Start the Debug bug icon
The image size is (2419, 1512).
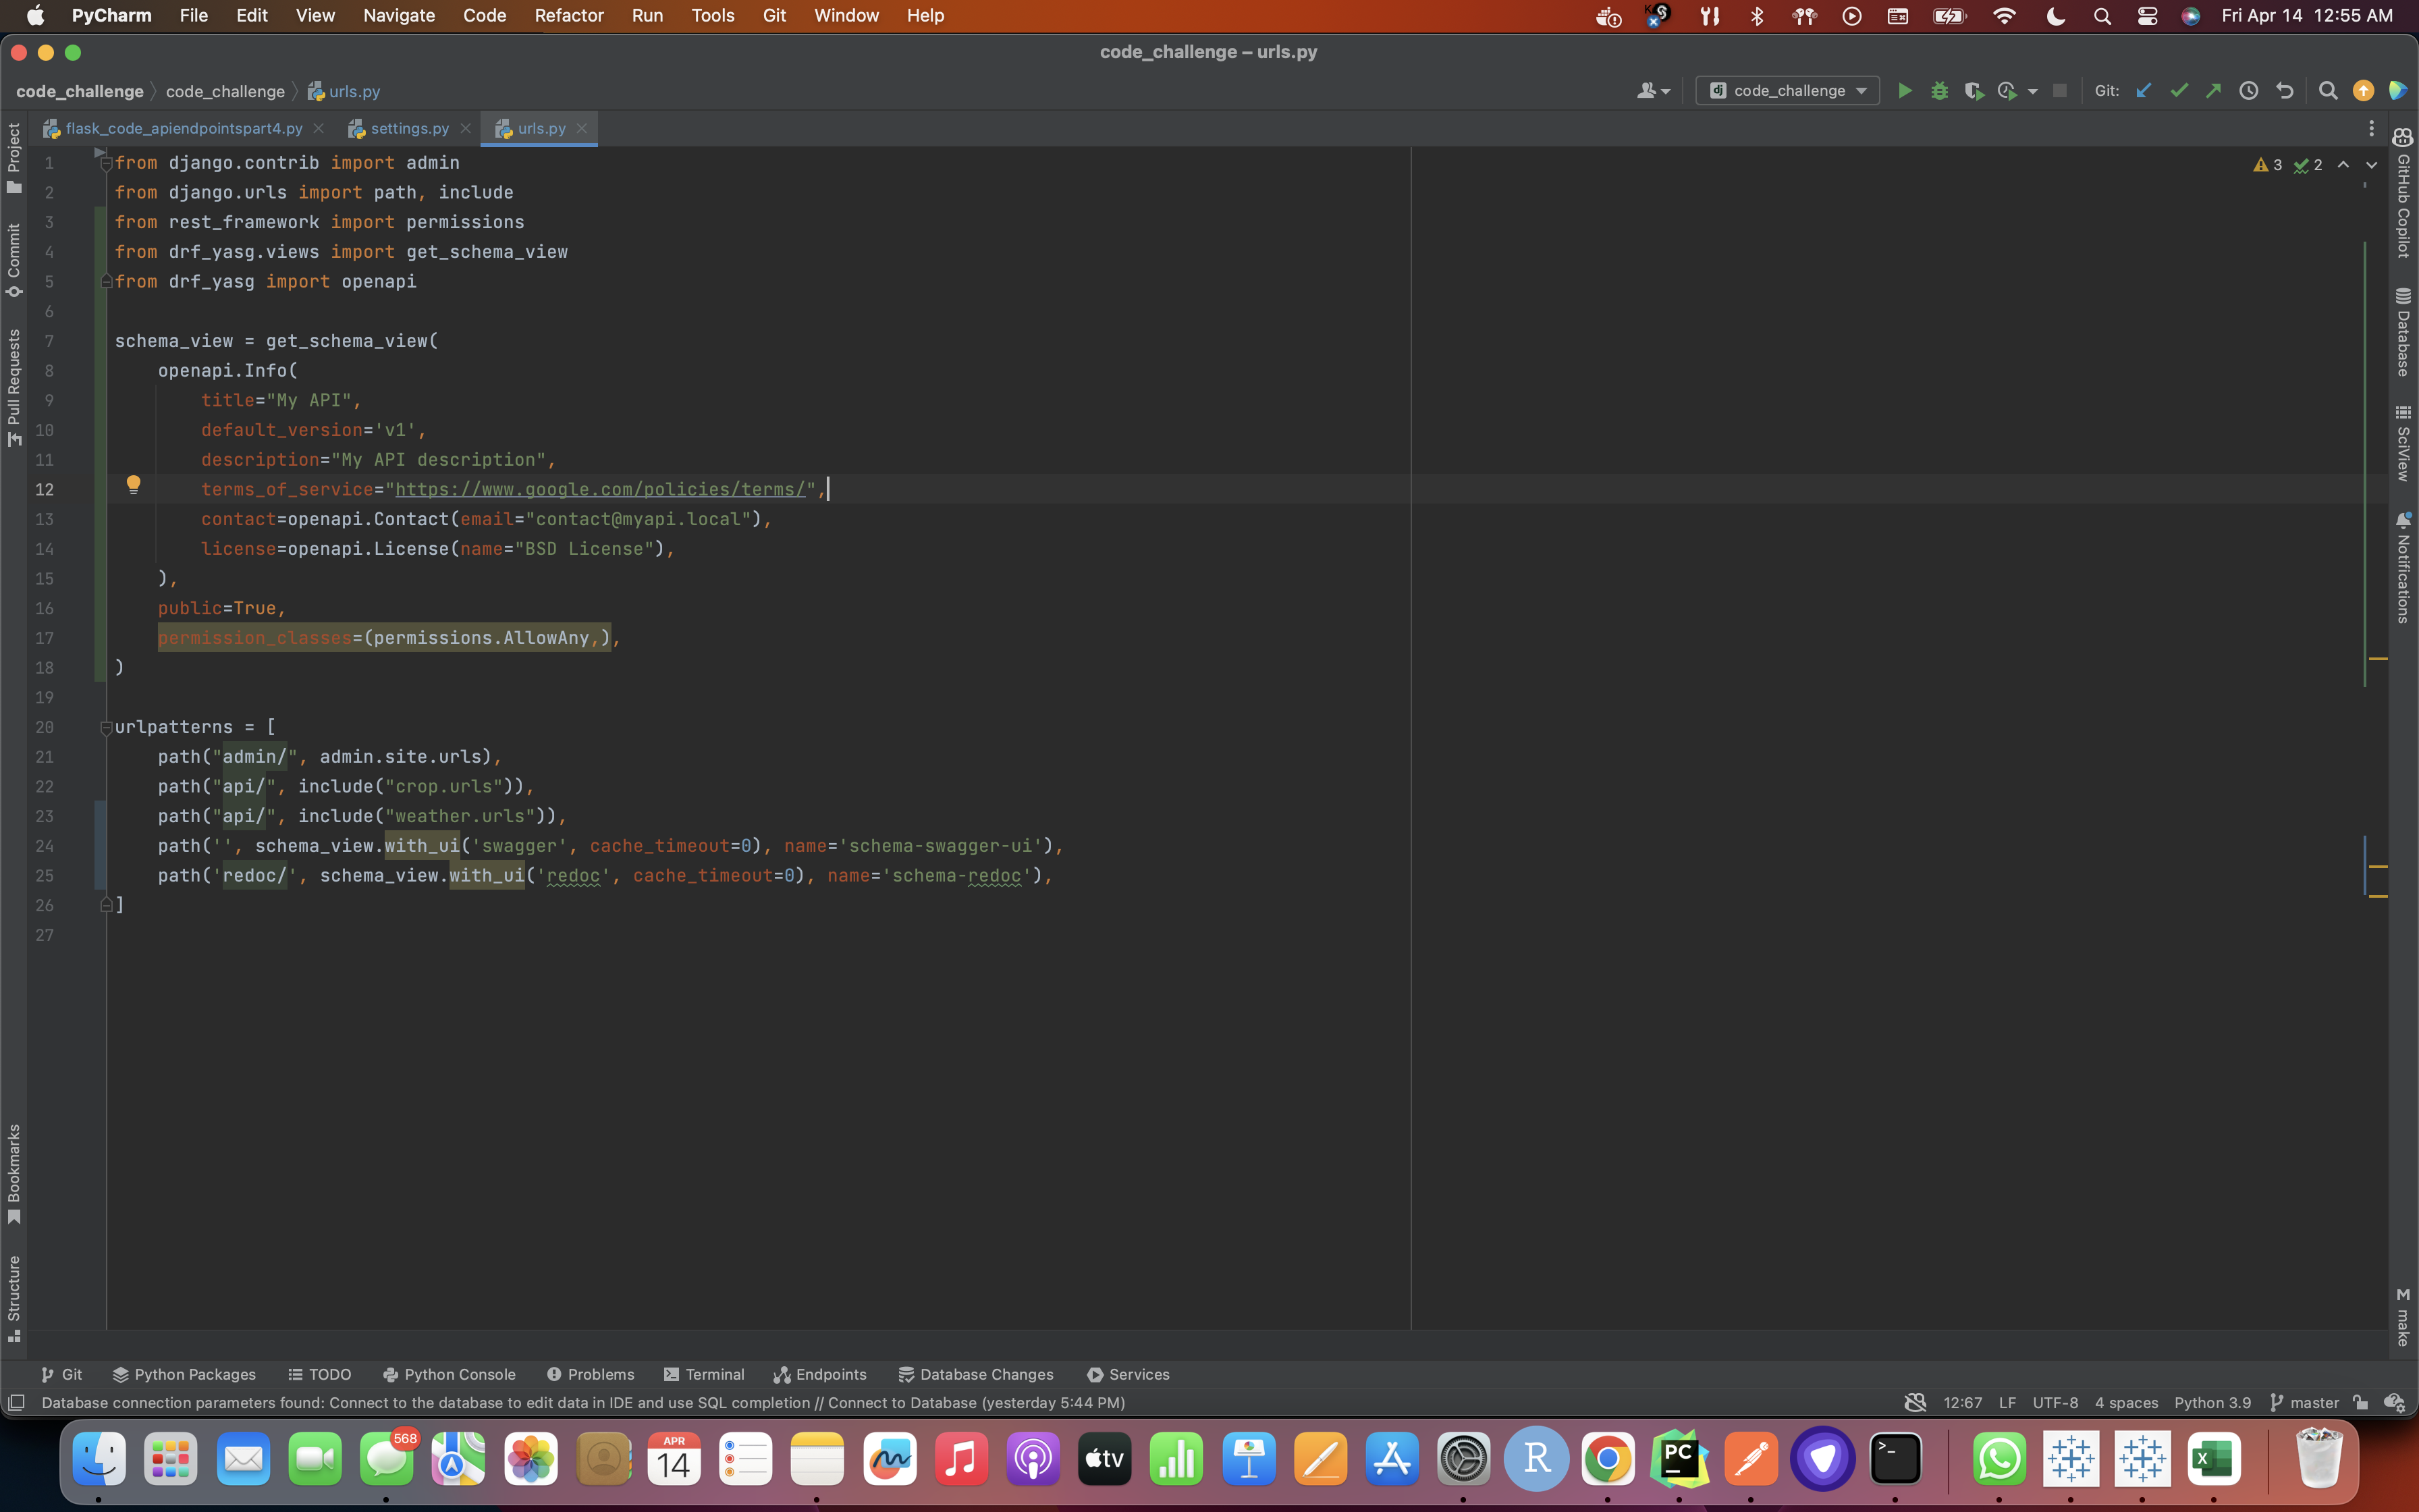coord(1939,91)
